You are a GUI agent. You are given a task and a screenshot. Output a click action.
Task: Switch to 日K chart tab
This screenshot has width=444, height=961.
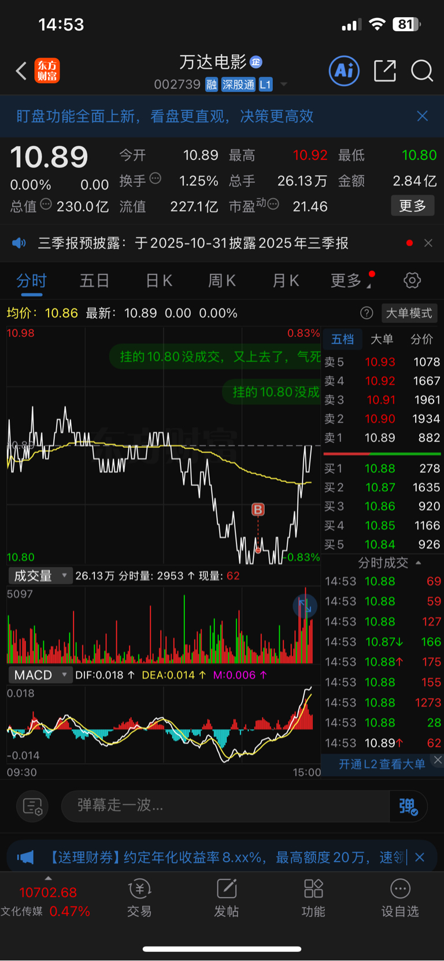point(159,281)
